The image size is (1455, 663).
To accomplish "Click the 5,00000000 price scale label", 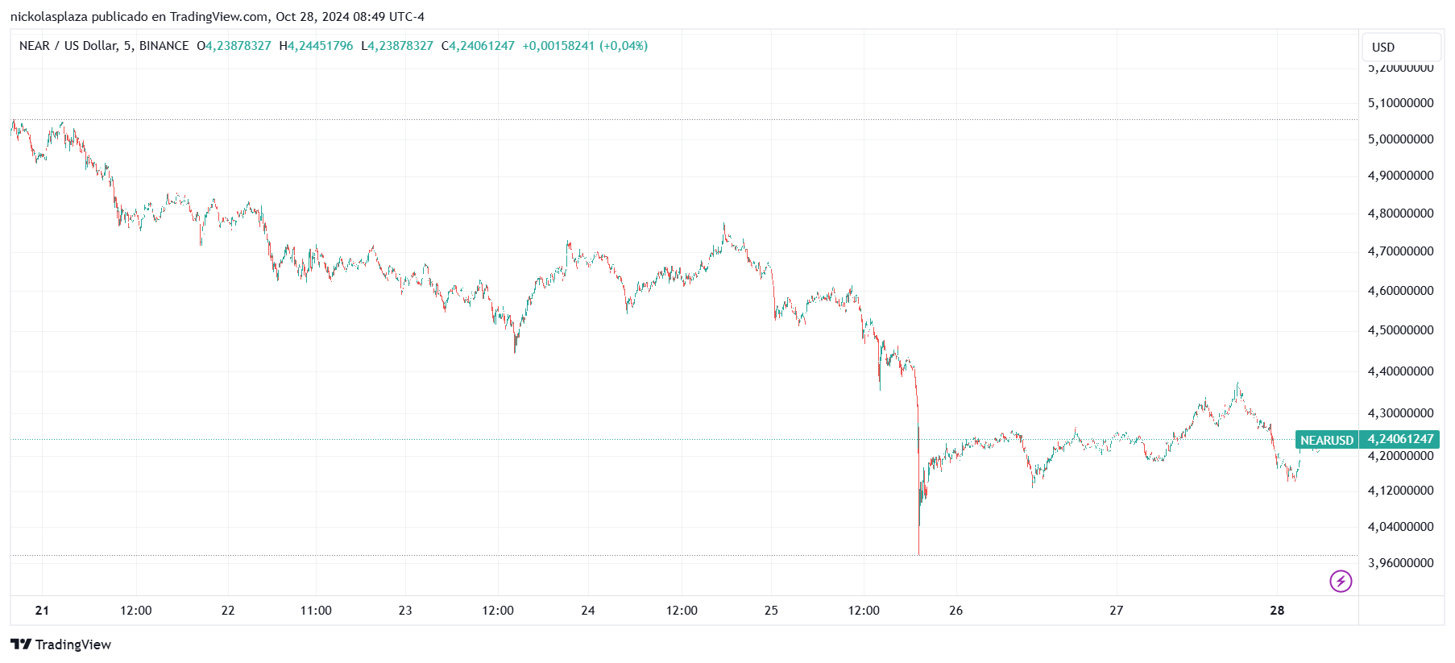I will 1400,139.
